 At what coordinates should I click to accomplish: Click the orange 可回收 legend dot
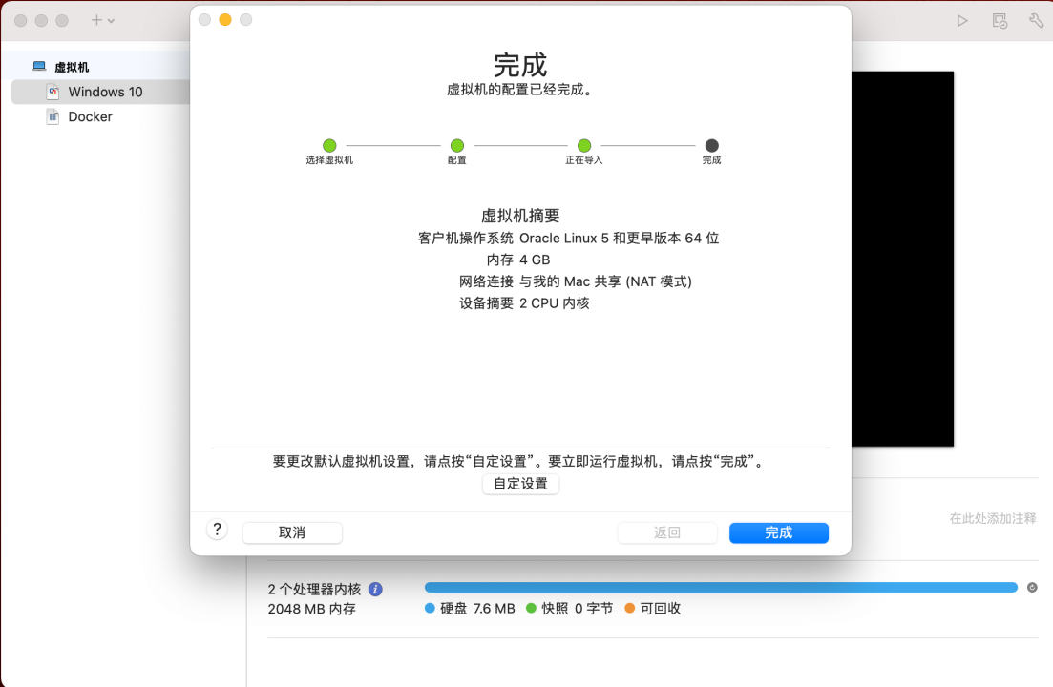point(629,609)
